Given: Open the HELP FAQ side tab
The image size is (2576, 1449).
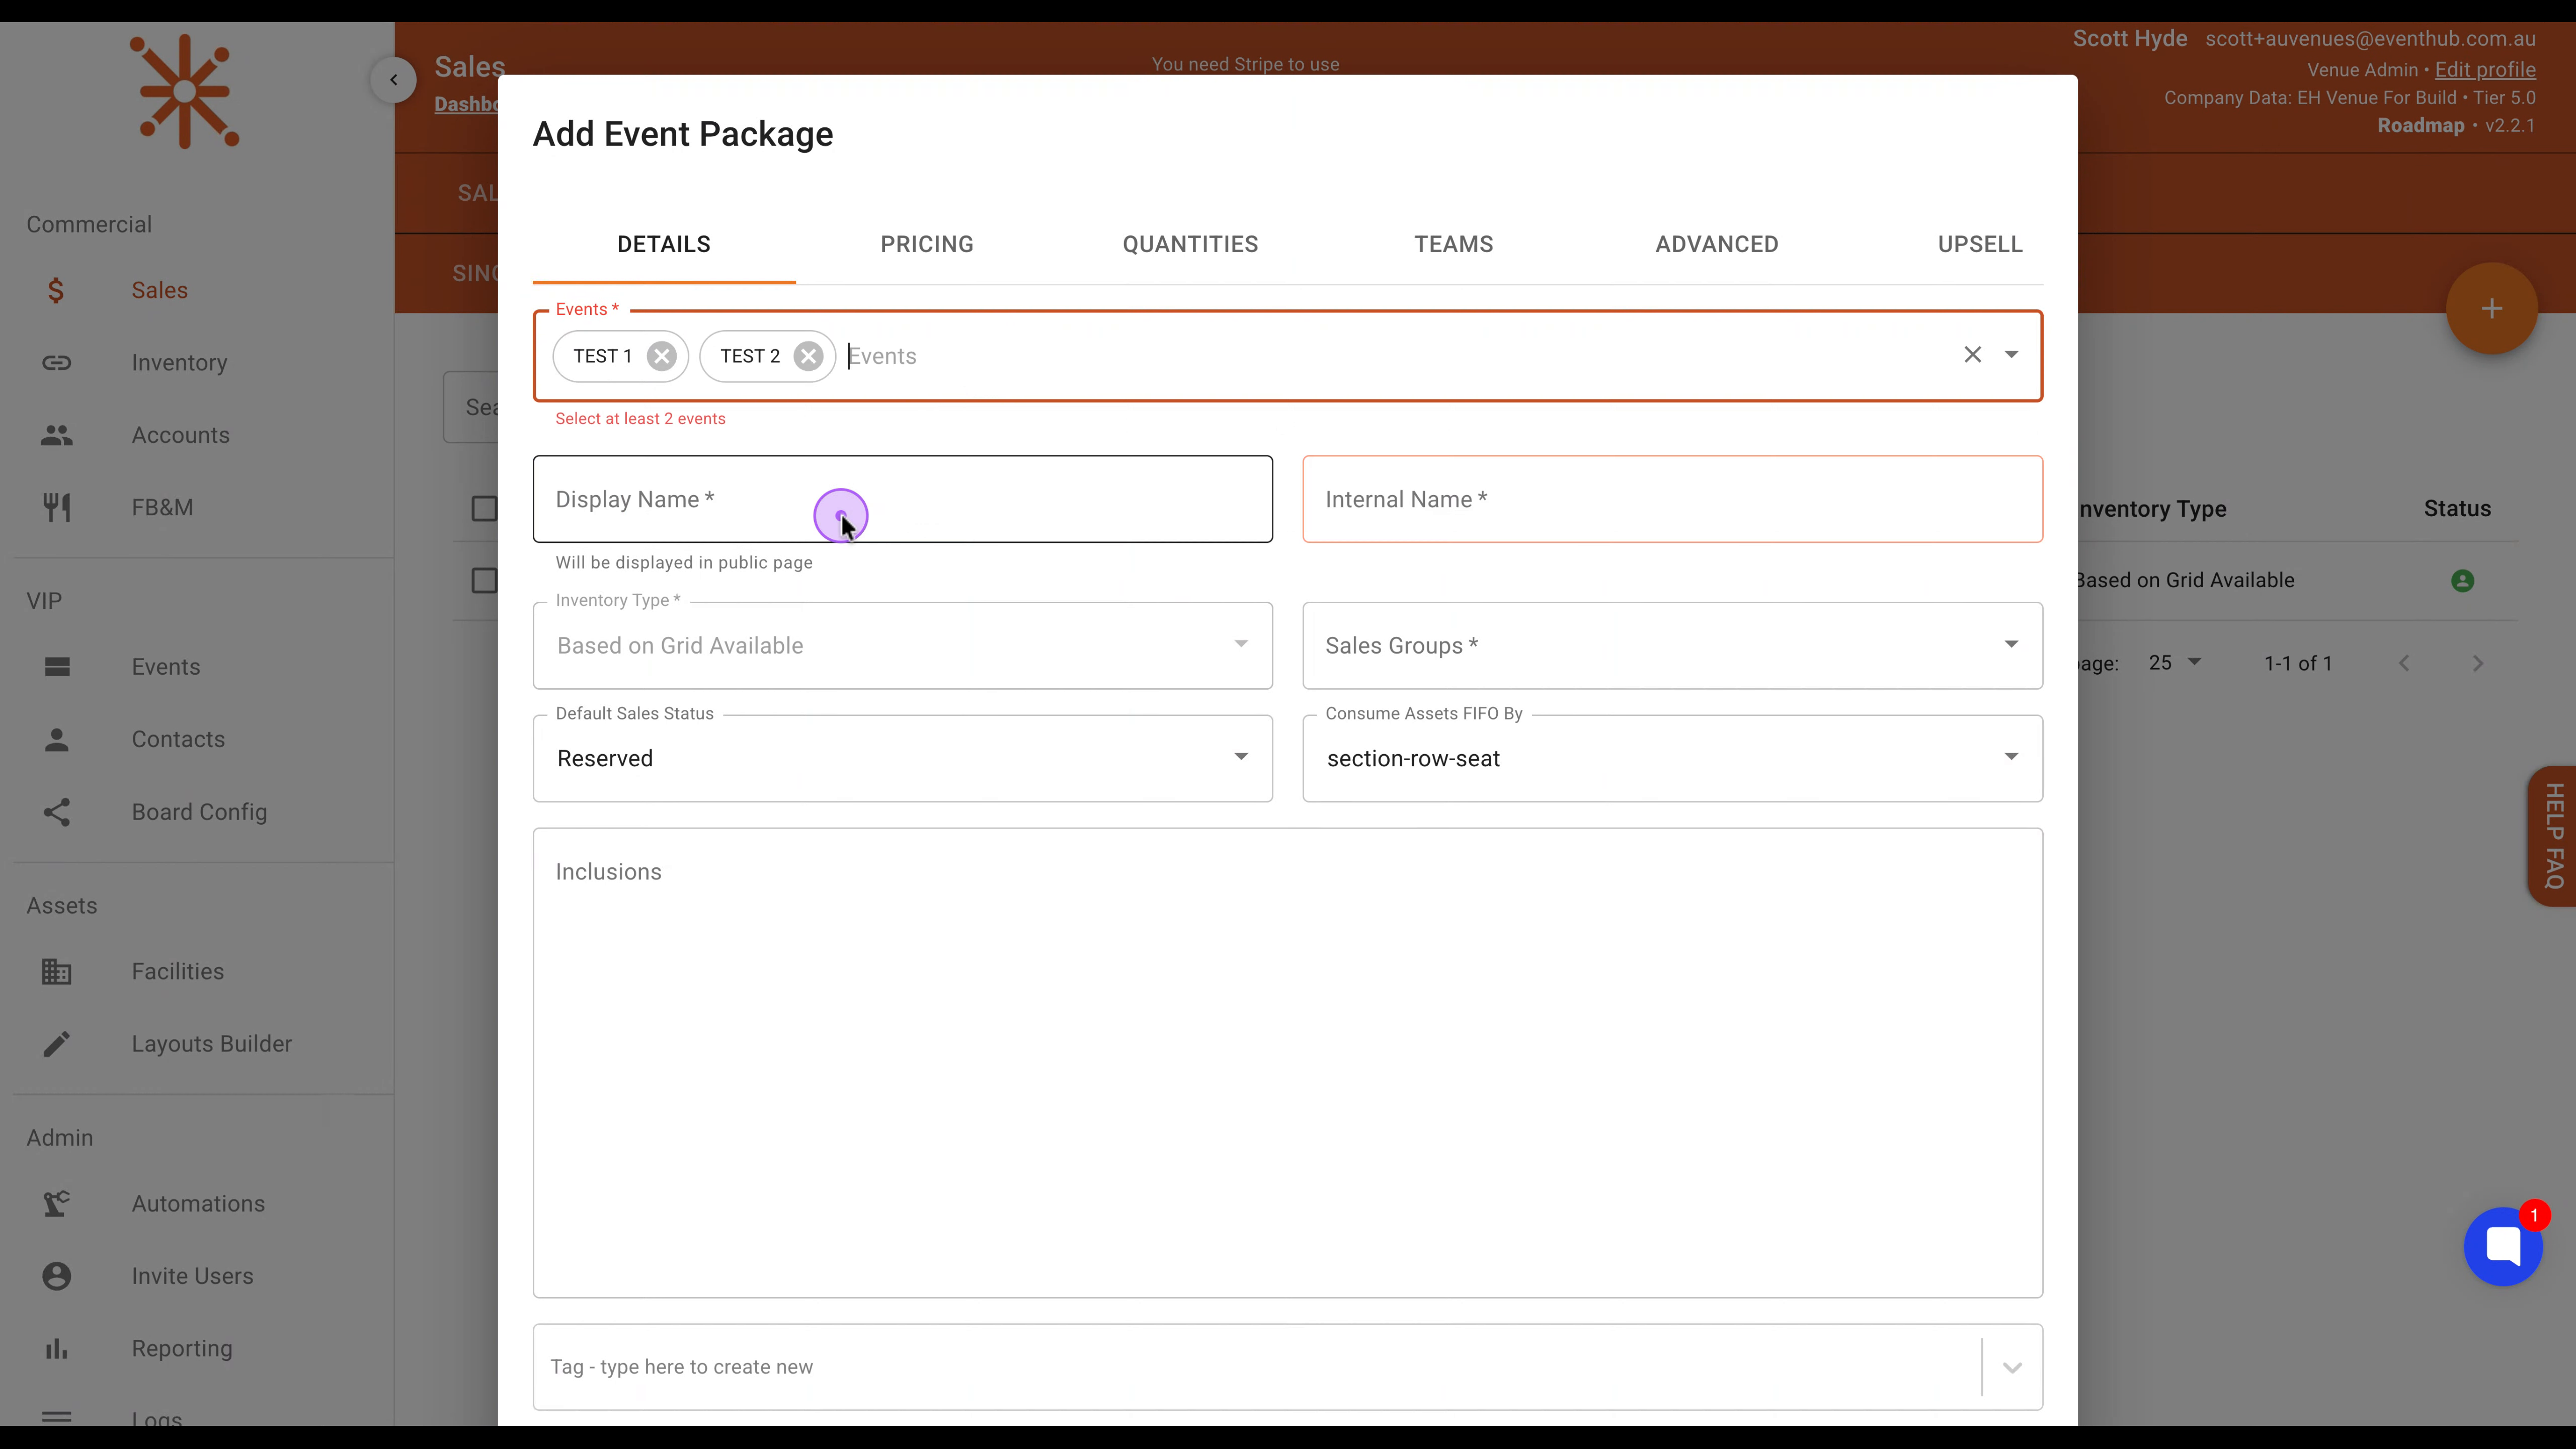Looking at the screenshot, I should coord(2553,836).
